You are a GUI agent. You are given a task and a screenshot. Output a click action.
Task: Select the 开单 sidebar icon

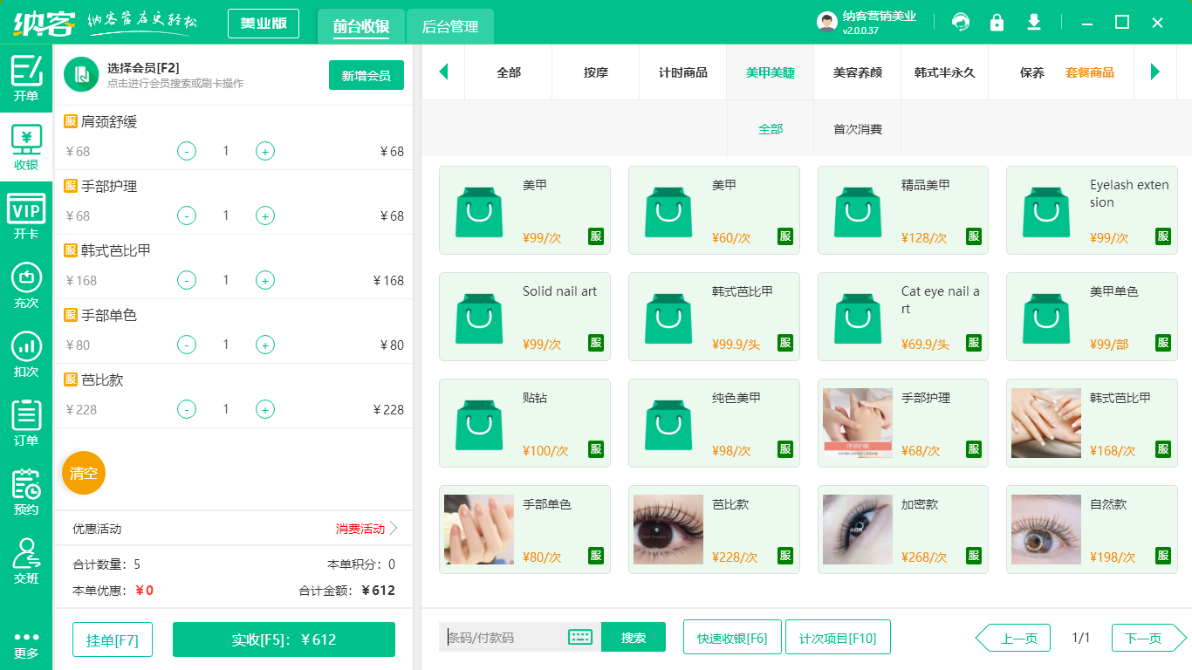point(25,79)
